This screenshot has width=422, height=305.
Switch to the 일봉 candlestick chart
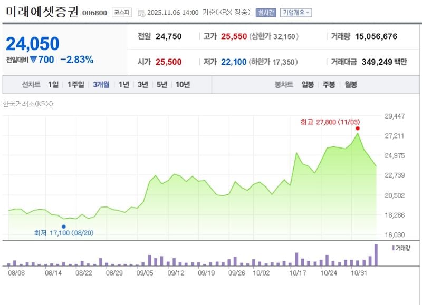[308, 85]
